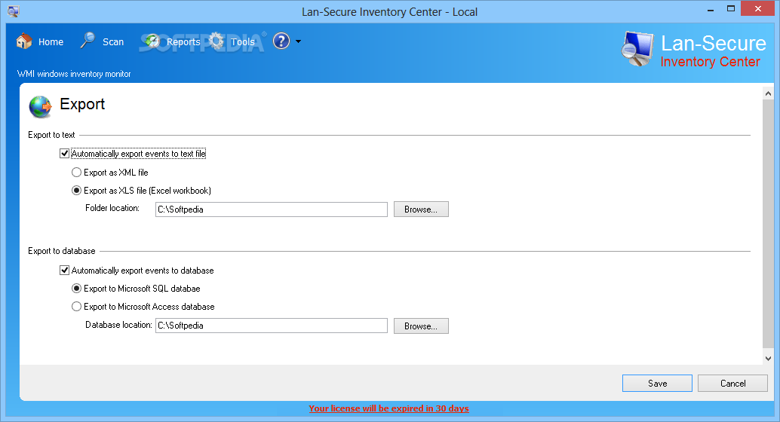780x422 pixels.
Task: Close the Inventory Center window
Action: point(757,9)
